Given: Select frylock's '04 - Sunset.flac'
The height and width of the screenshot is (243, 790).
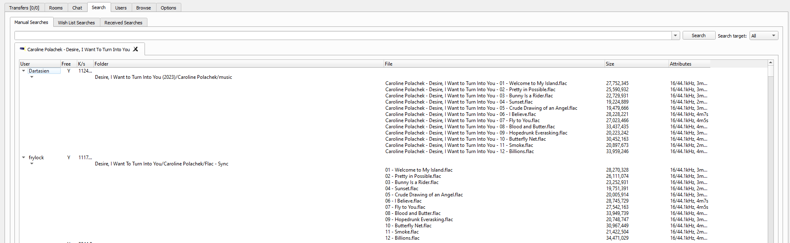Looking at the screenshot, I should click(x=402, y=189).
